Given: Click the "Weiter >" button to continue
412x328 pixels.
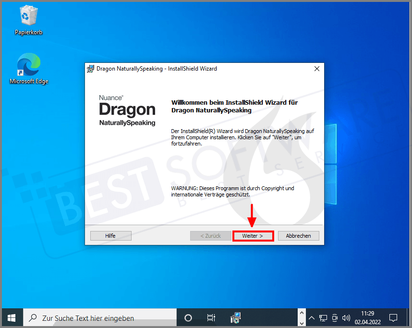Looking at the screenshot, I should point(253,235).
